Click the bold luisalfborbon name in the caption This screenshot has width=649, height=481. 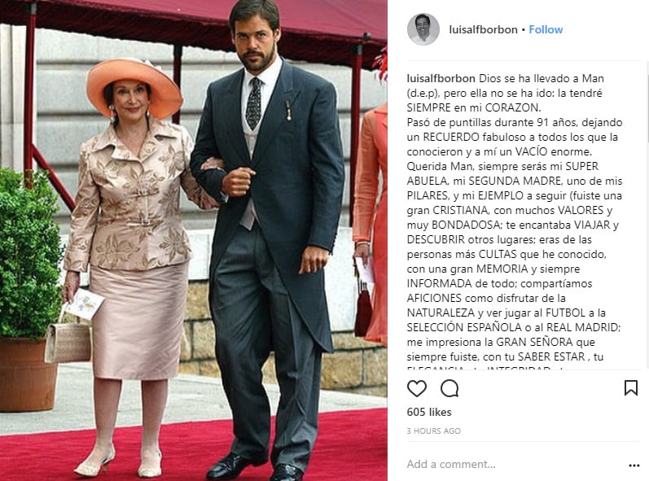point(441,78)
